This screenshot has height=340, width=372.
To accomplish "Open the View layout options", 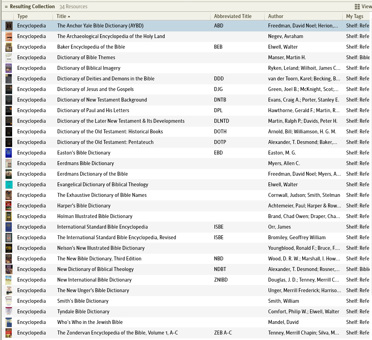I will [363, 6].
